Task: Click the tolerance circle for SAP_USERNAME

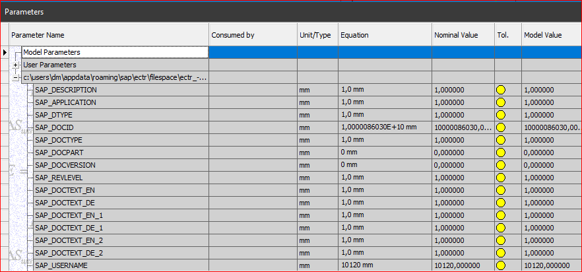Action: (x=500, y=265)
